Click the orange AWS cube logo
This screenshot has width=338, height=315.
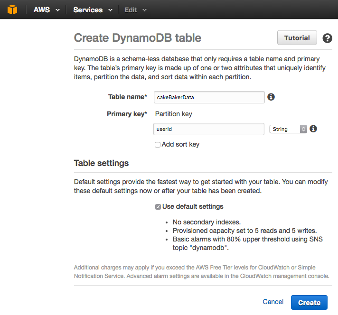[12, 9]
